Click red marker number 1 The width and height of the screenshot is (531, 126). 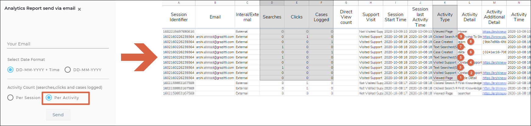(x=461, y=78)
